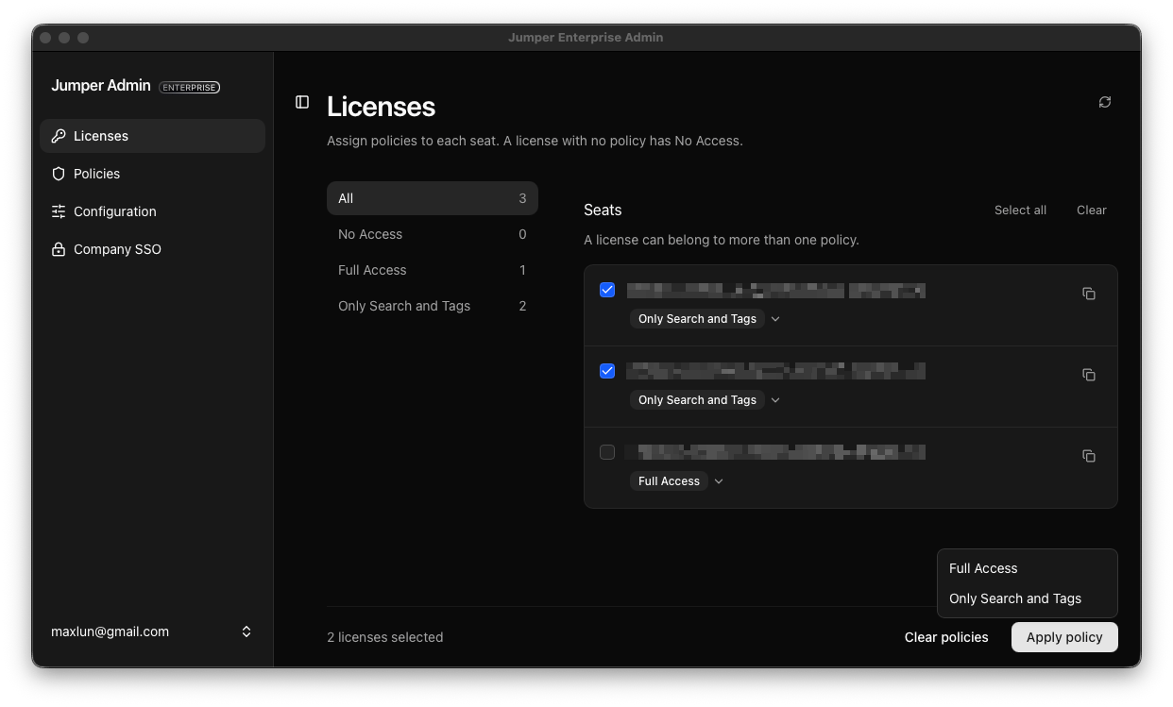Filter seats by No Access
The width and height of the screenshot is (1173, 707).
[433, 234]
